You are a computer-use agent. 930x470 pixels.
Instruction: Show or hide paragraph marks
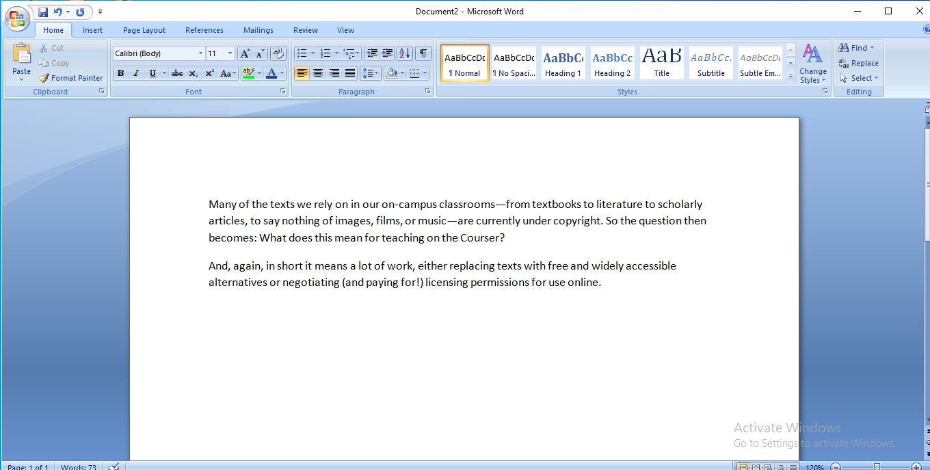coord(424,53)
